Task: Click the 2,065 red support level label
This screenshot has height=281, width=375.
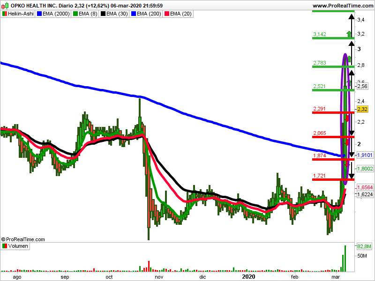Action: (x=320, y=133)
